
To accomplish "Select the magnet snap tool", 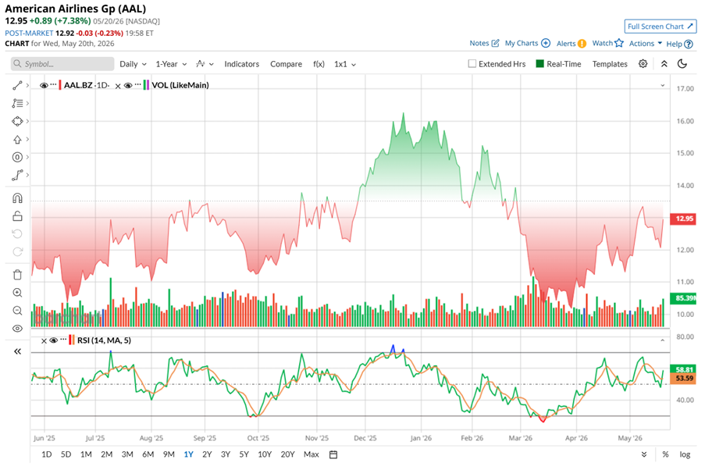I will (x=17, y=198).
